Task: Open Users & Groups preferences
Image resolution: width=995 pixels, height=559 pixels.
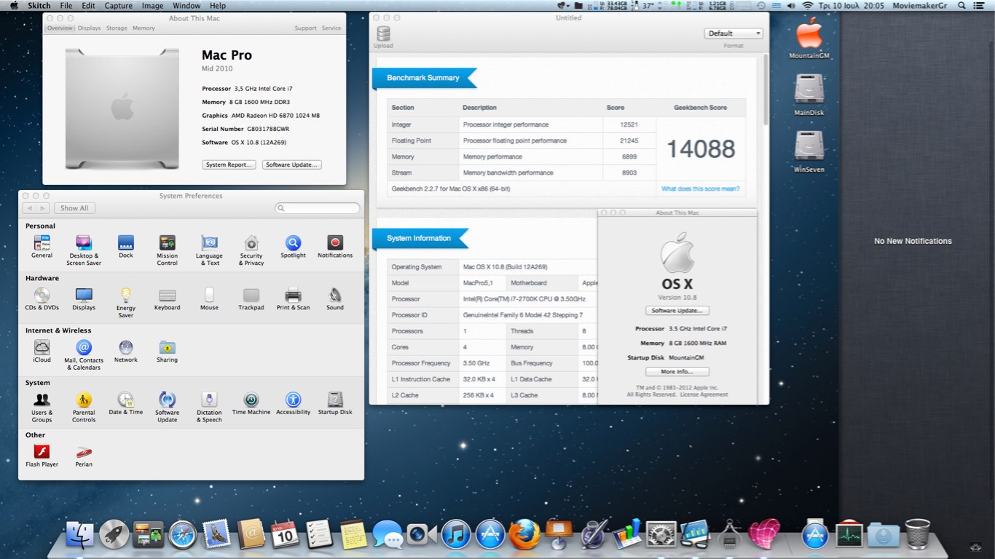Action: (x=42, y=408)
